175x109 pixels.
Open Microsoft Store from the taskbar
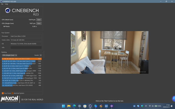[85, 106]
